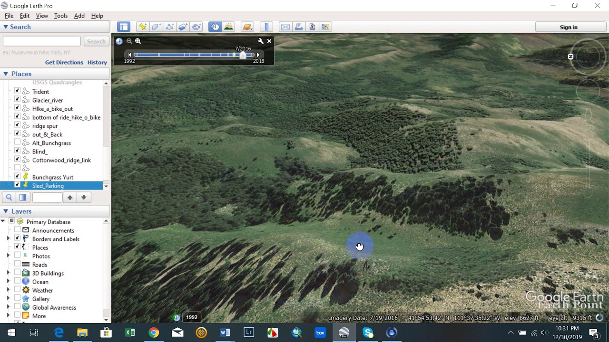Uncheck the Cottonwood_ridge_link checkbox

(x=18, y=159)
